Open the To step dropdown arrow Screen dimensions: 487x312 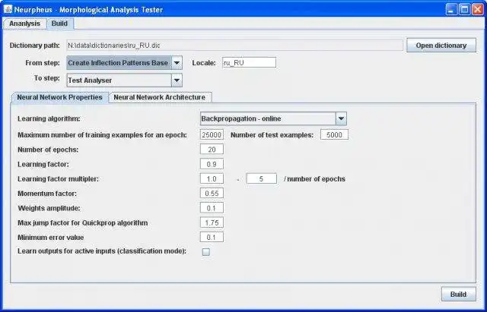click(x=177, y=80)
